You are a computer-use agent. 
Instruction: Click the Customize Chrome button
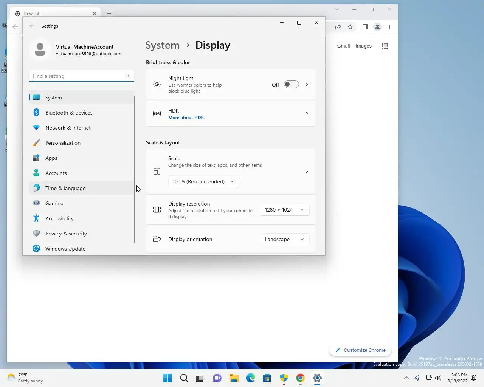pos(360,350)
